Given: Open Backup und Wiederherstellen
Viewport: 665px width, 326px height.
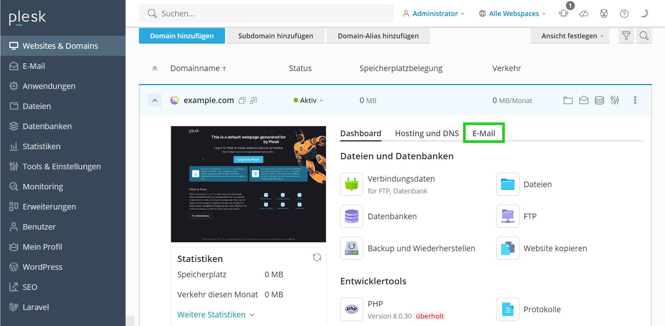Looking at the screenshot, I should click(408, 248).
